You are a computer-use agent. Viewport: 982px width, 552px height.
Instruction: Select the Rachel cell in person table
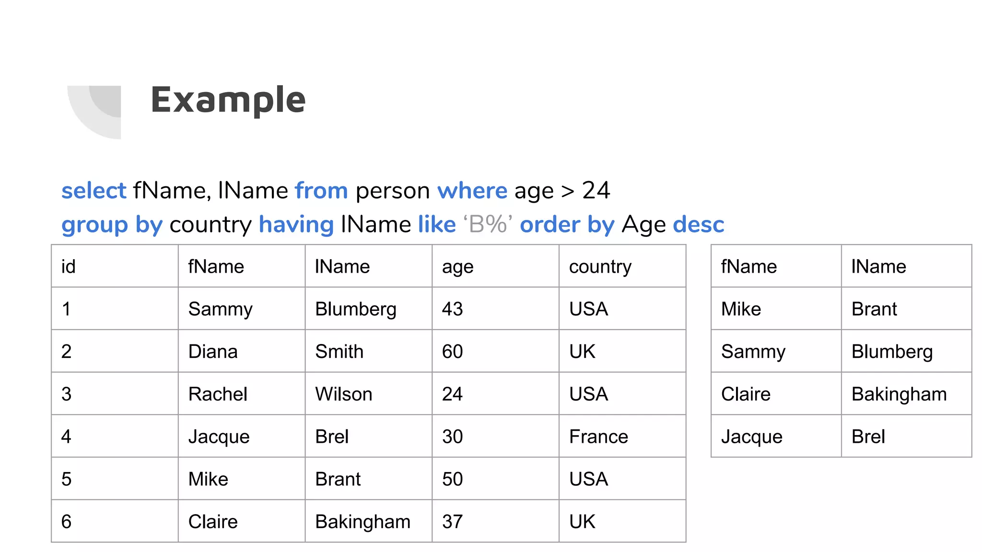coord(218,394)
